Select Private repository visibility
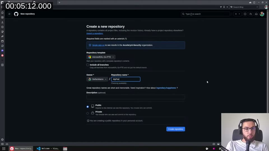269x151 pixels. 88,113
